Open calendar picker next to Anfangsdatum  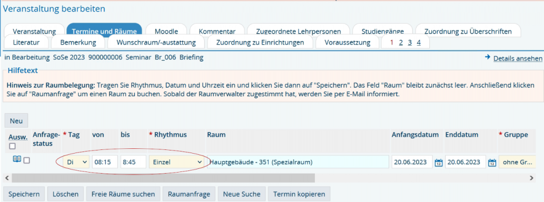click(x=438, y=162)
